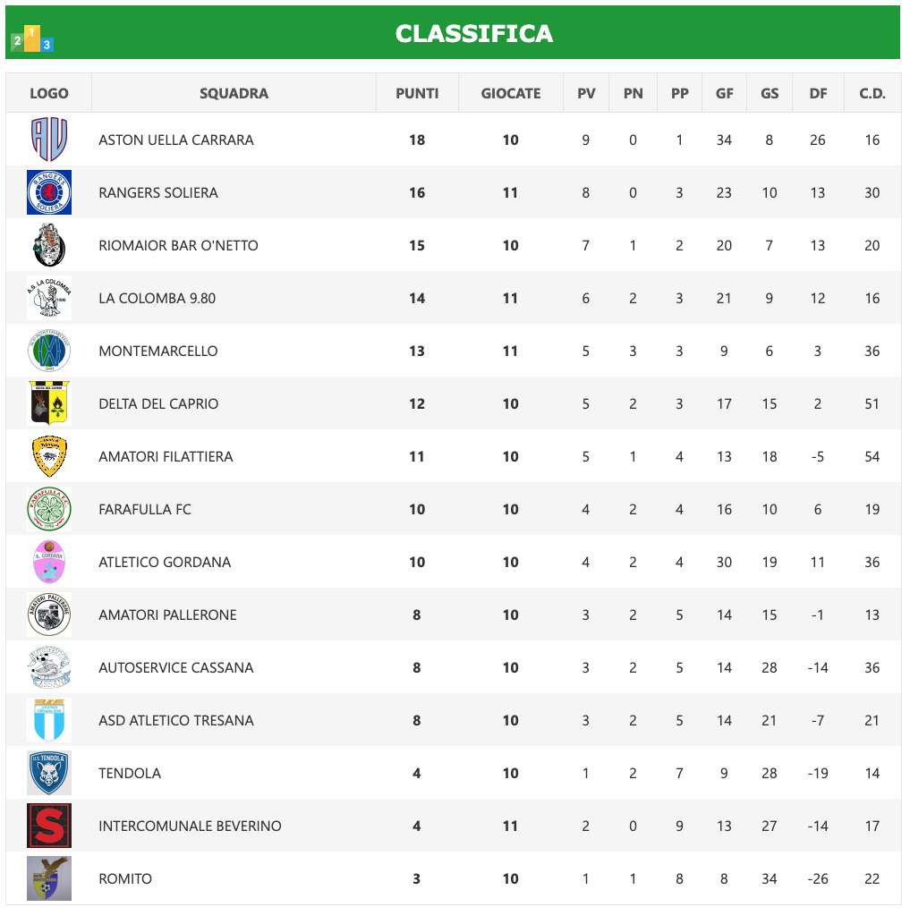This screenshot has width=910, height=924.
Task: Click the Intercomunale Beverino red S logo
Action: click(x=49, y=826)
